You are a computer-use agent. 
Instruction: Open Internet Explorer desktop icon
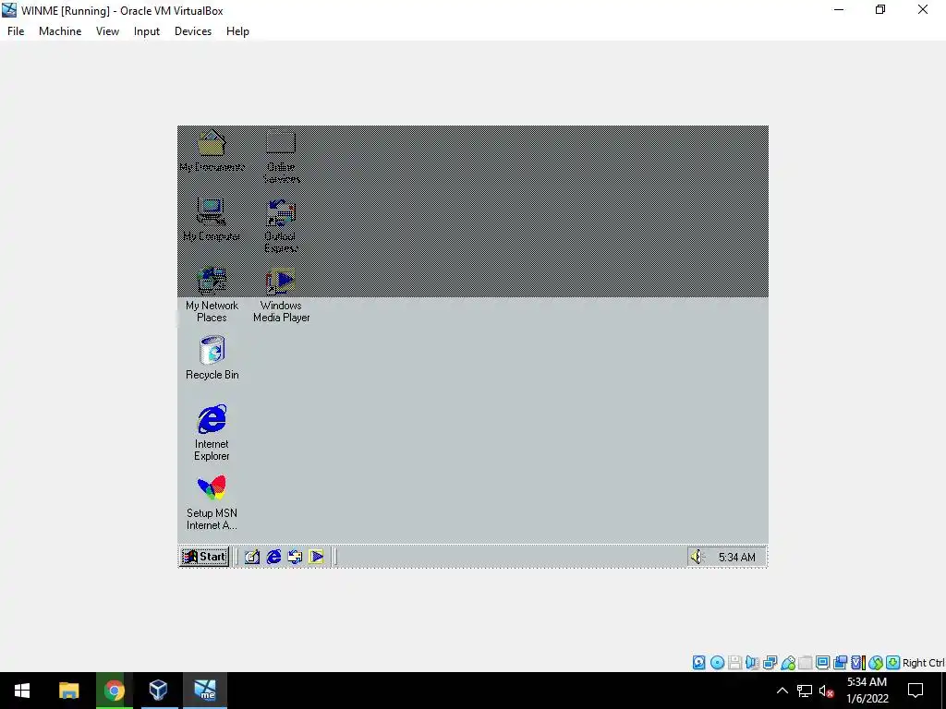click(x=212, y=433)
